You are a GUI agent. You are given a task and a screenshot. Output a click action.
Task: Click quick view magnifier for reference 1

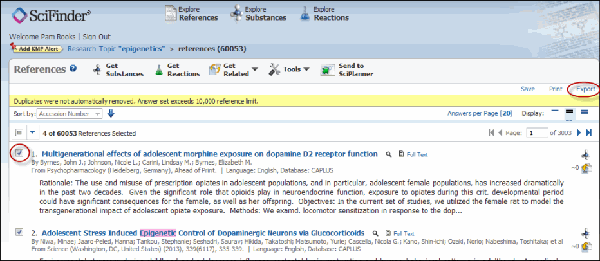pyautogui.click(x=388, y=154)
